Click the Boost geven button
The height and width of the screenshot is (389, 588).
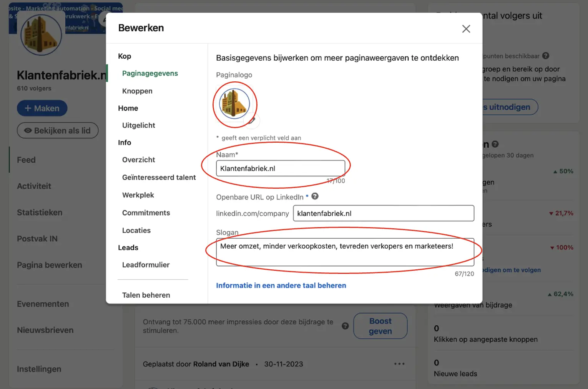coord(380,326)
